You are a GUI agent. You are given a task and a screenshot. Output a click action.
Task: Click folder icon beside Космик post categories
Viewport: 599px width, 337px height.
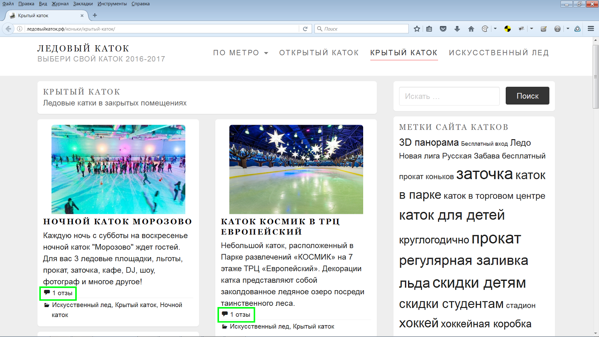pyautogui.click(x=225, y=327)
